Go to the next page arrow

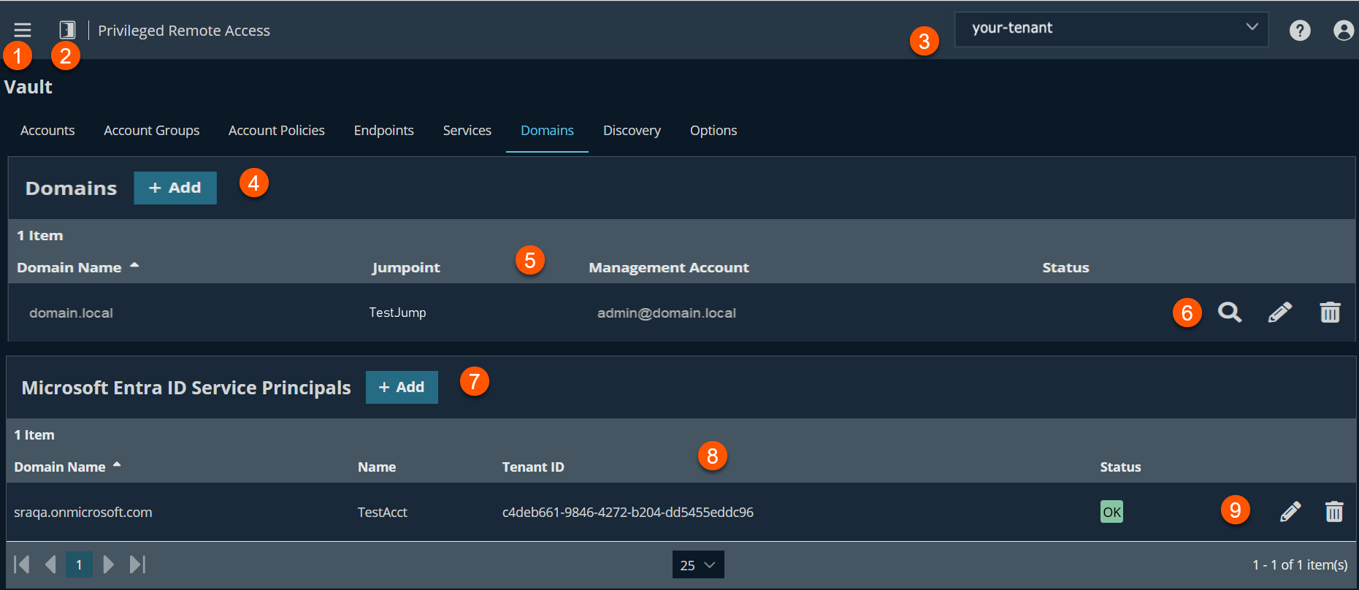click(108, 564)
